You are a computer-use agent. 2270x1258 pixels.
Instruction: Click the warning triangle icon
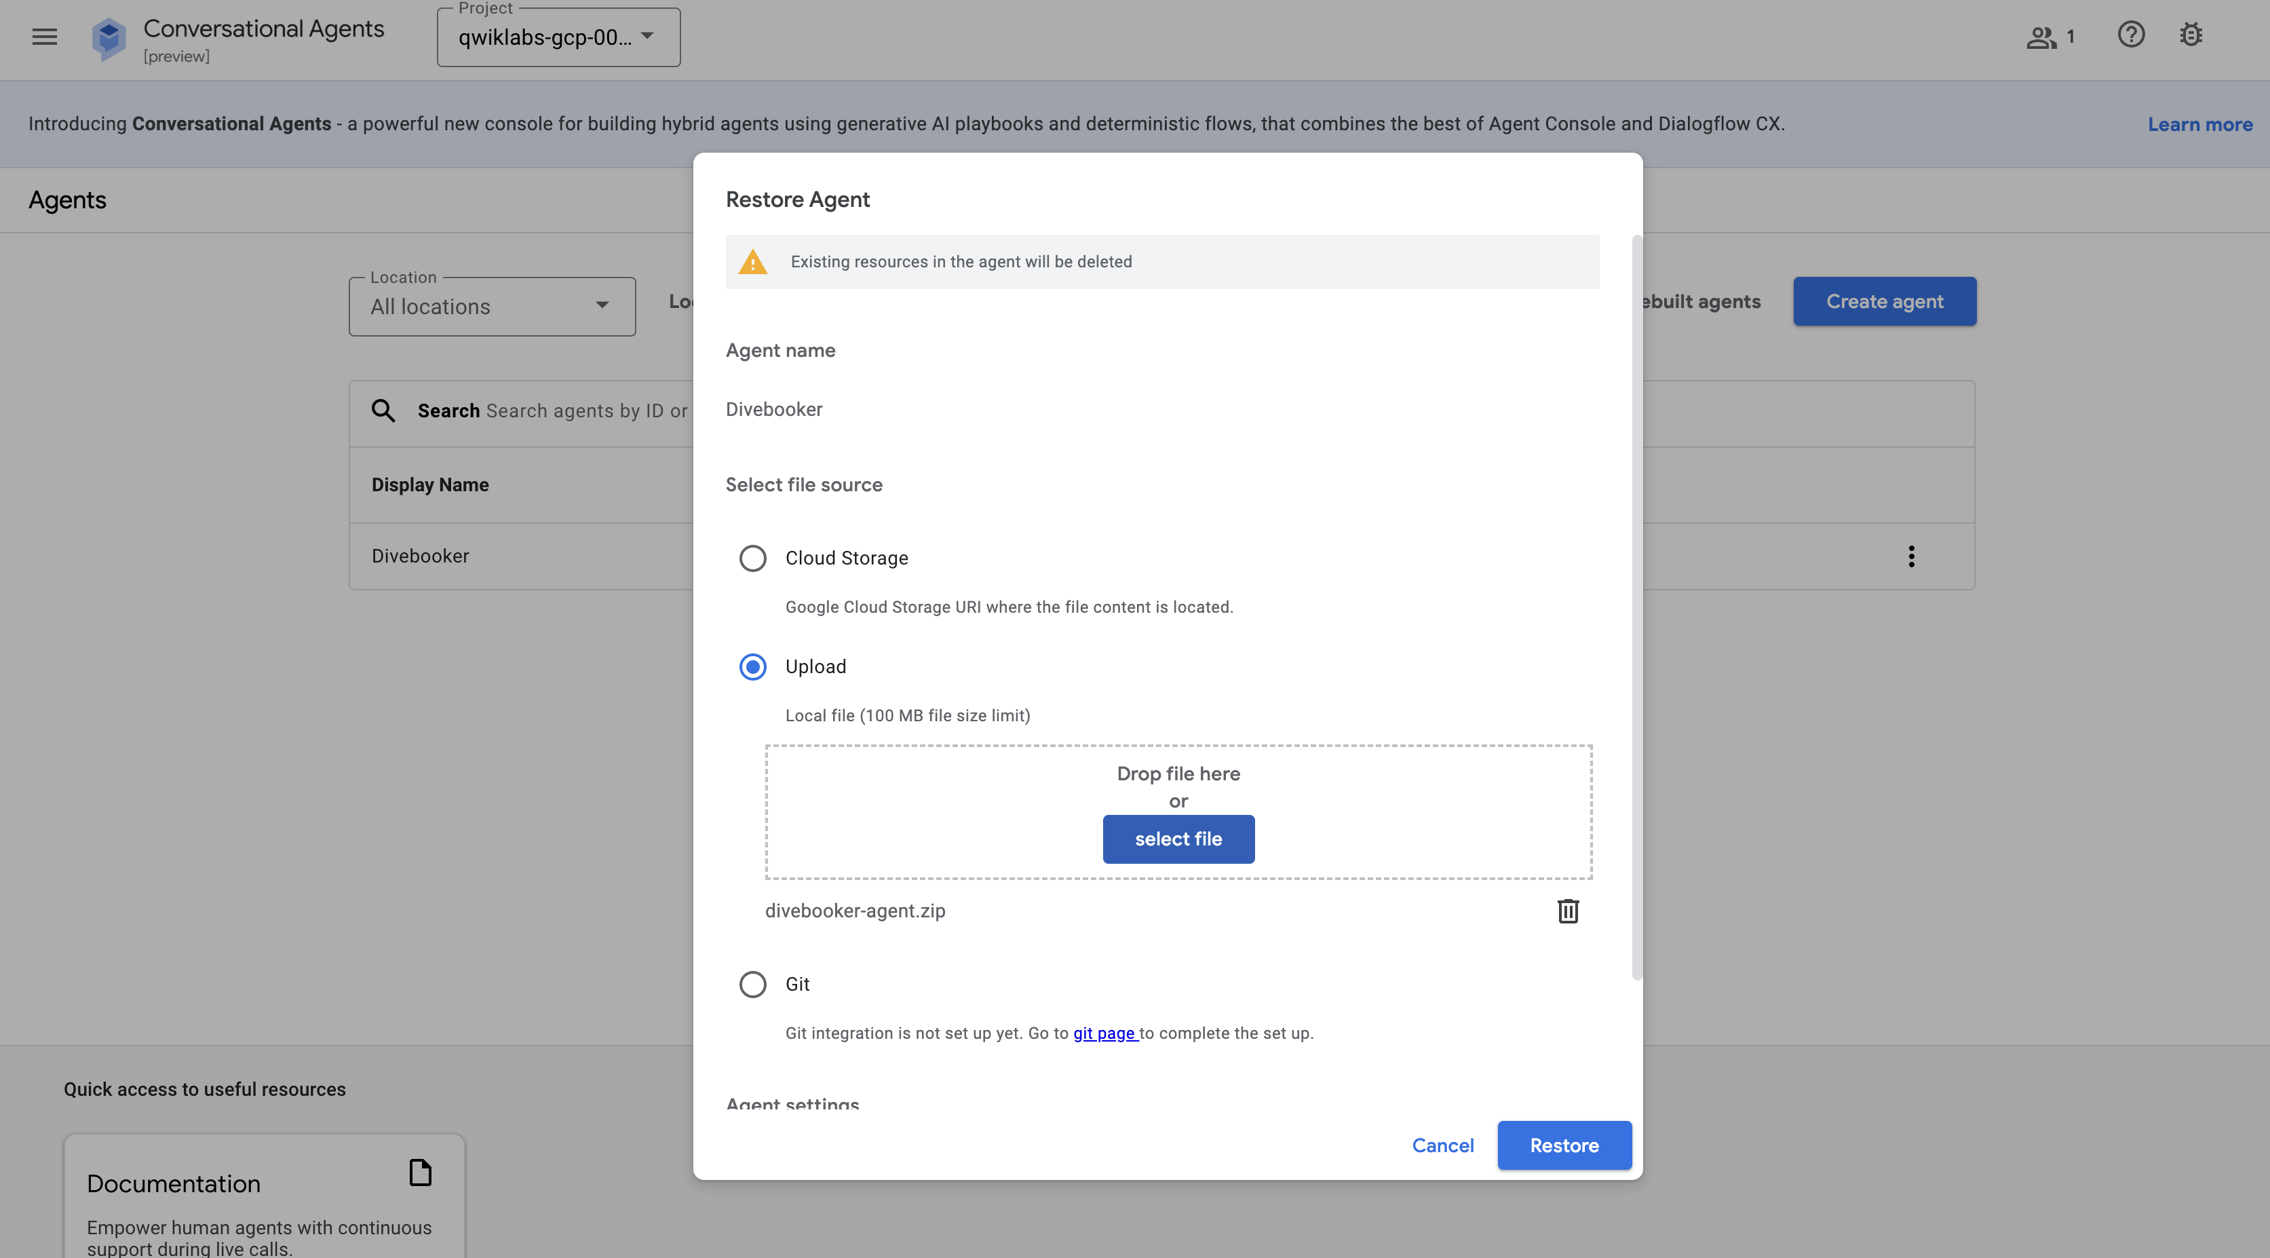pos(752,262)
